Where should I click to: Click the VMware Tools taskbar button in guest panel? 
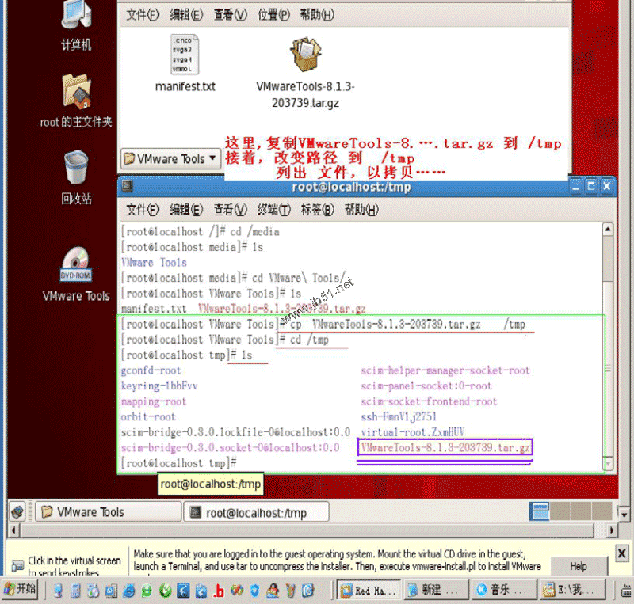point(108,512)
